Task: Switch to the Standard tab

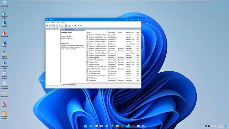Action: pyautogui.click(x=72, y=85)
